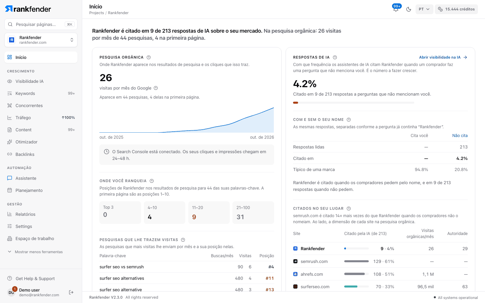The image size is (485, 303).
Task: Select the 11–20 ranking card
Action: pos(209,212)
